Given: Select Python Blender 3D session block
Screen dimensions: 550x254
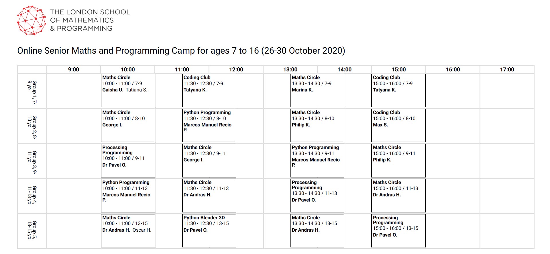Looking at the screenshot, I should tap(209, 230).
